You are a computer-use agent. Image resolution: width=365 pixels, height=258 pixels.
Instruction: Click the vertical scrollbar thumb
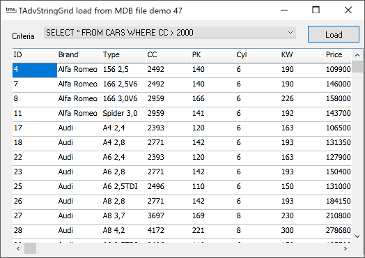(357, 67)
